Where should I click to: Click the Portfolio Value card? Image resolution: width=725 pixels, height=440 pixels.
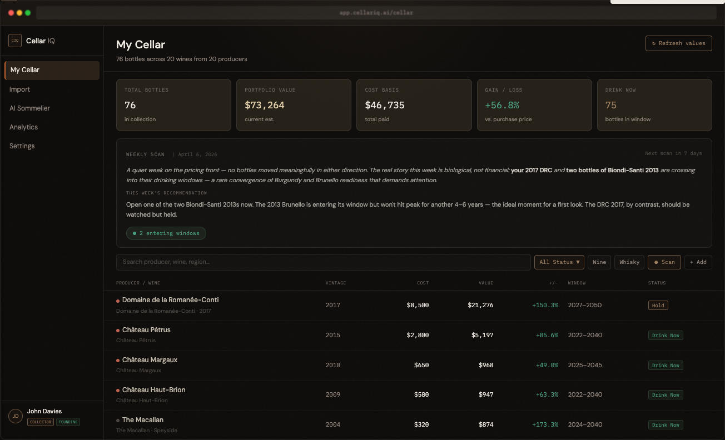tap(294, 105)
